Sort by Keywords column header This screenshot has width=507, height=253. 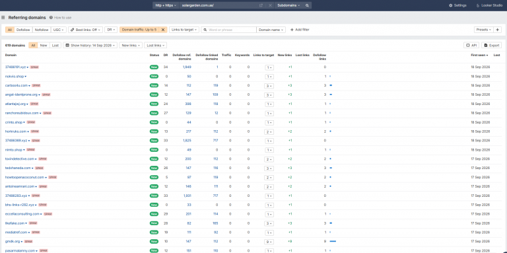tap(242, 55)
